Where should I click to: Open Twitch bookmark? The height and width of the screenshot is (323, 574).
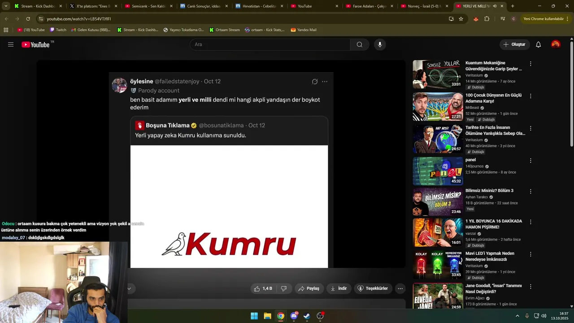[x=58, y=30]
